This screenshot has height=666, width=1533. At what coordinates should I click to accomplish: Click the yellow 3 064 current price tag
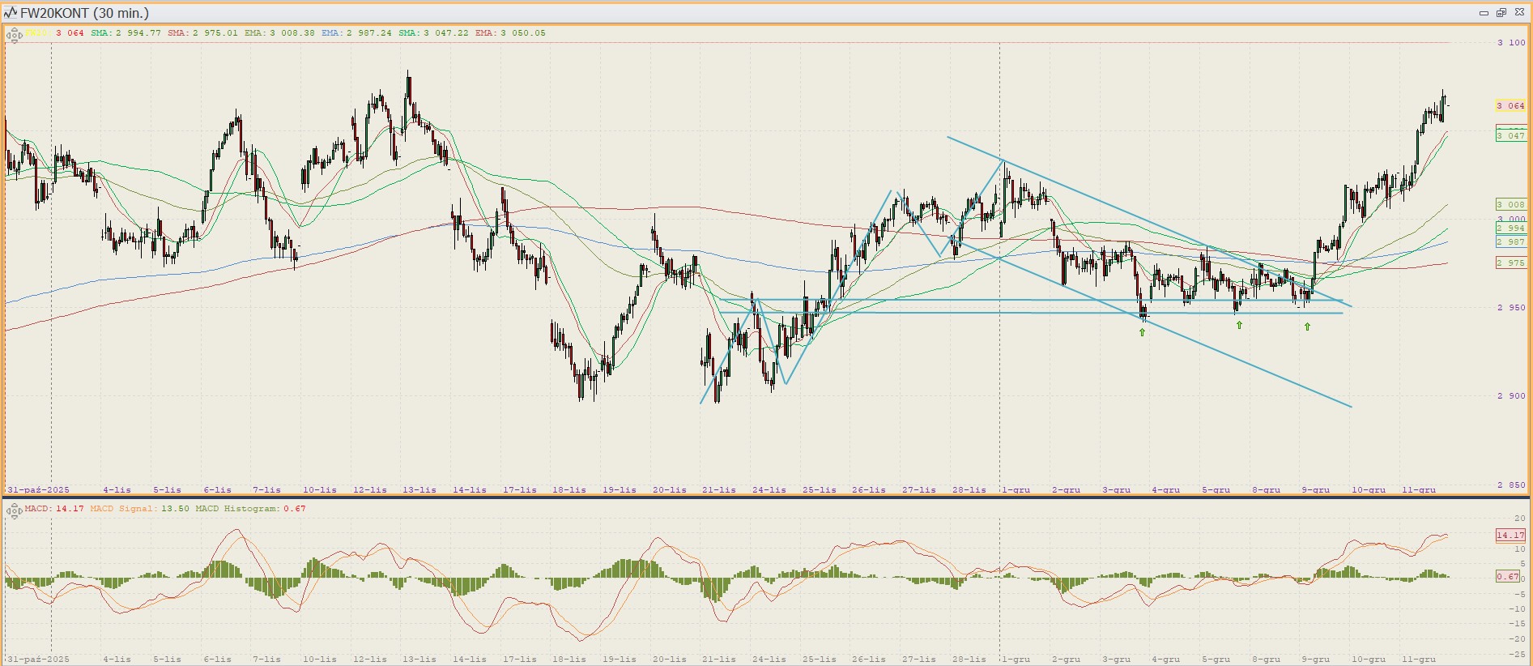(x=1510, y=106)
